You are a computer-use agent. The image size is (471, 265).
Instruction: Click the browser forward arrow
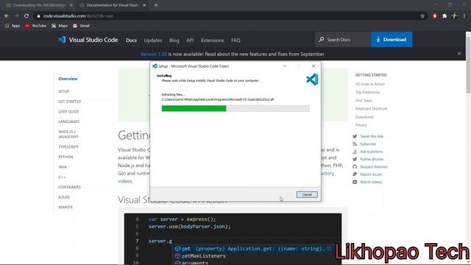tap(16, 16)
